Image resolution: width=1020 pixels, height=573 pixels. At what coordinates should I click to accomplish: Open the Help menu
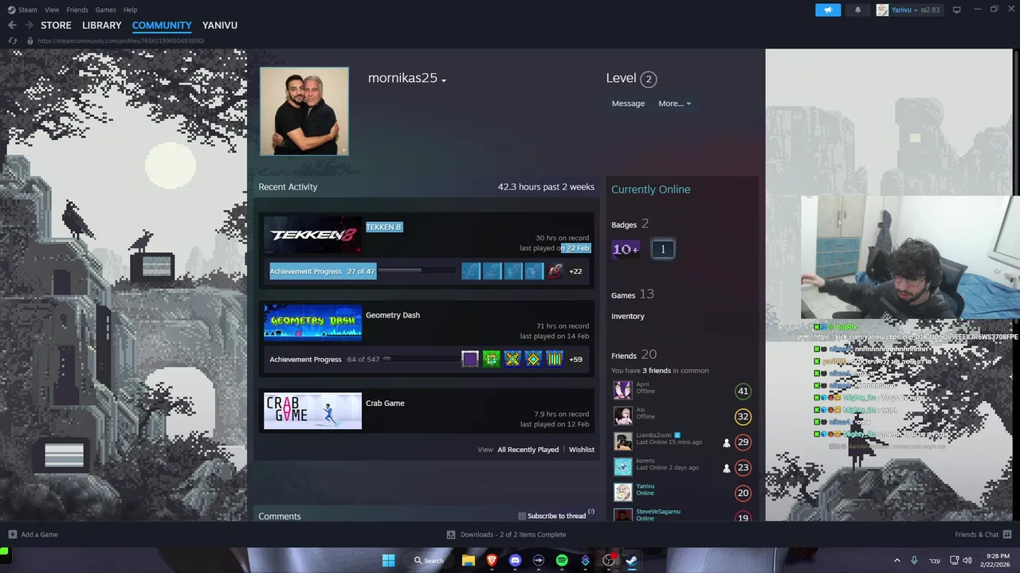130,10
